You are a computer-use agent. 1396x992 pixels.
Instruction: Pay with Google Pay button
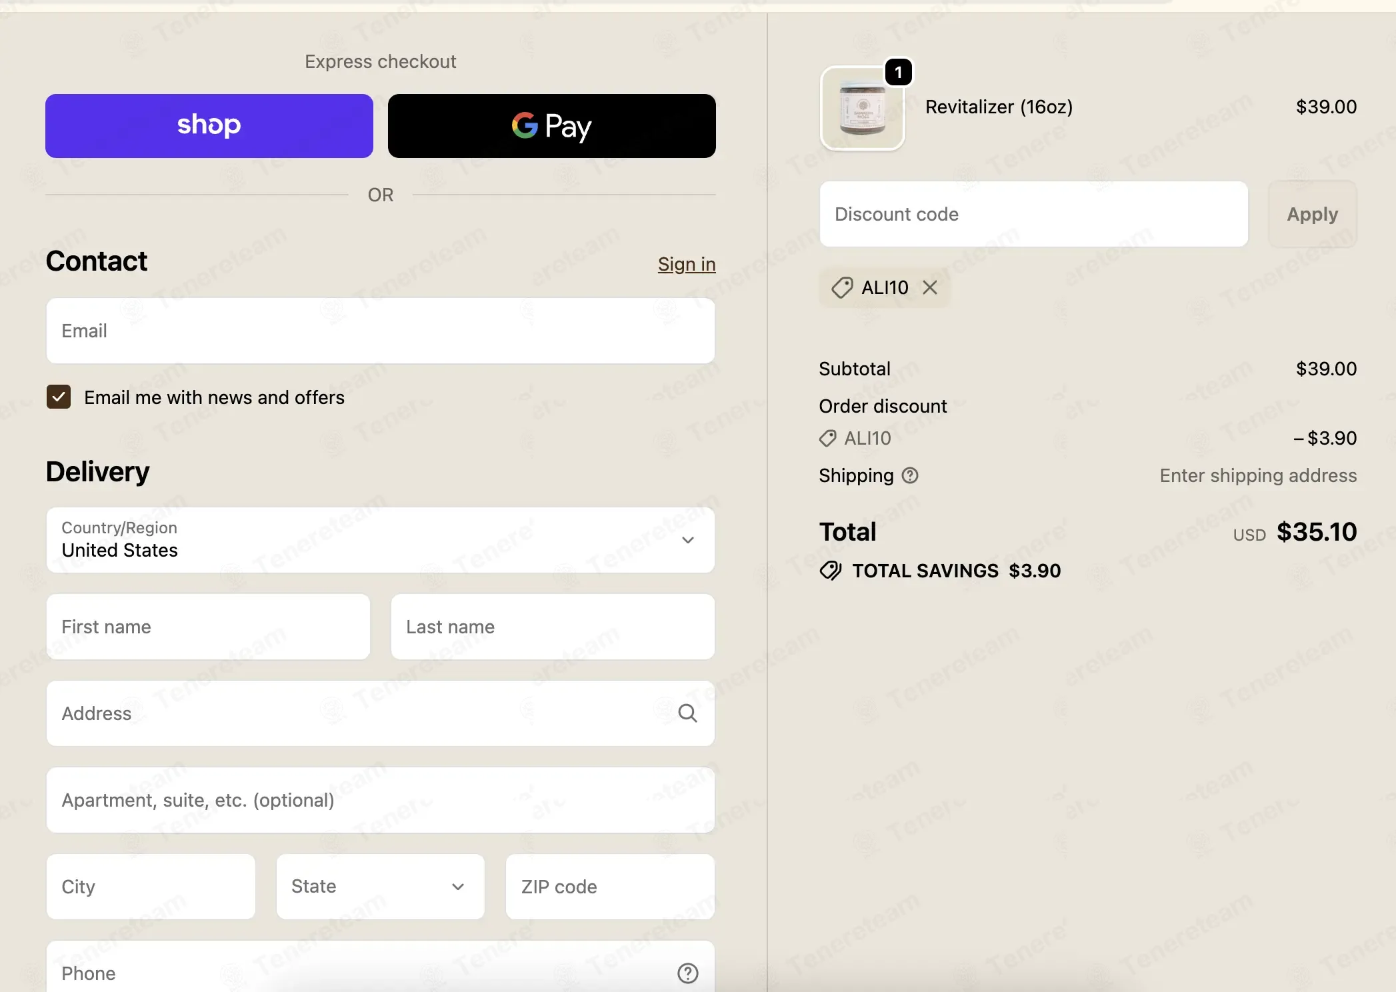552,126
